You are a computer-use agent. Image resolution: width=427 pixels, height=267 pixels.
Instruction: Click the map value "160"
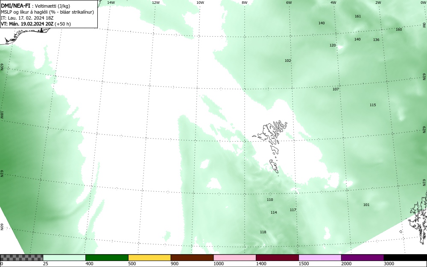pyautogui.click(x=399, y=29)
